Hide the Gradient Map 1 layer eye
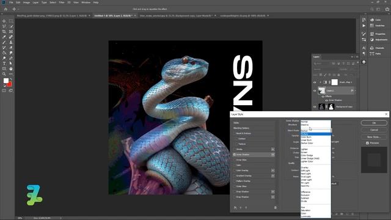This screenshot has height=220, width=391. click(x=315, y=82)
